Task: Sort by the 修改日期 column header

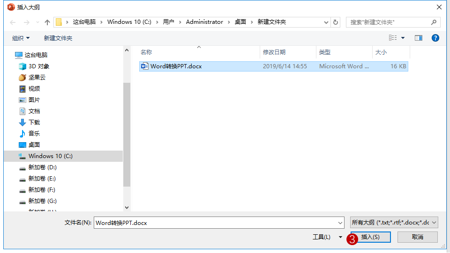Action: (x=274, y=52)
